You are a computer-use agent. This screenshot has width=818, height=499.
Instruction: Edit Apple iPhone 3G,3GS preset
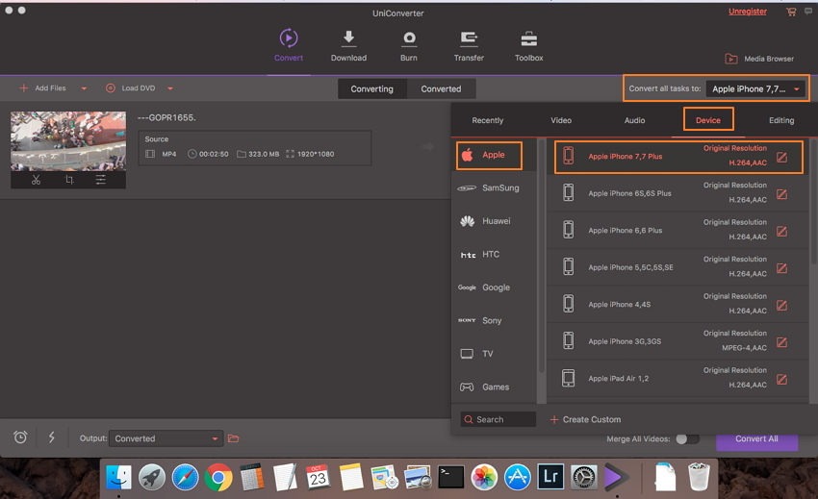tap(781, 342)
